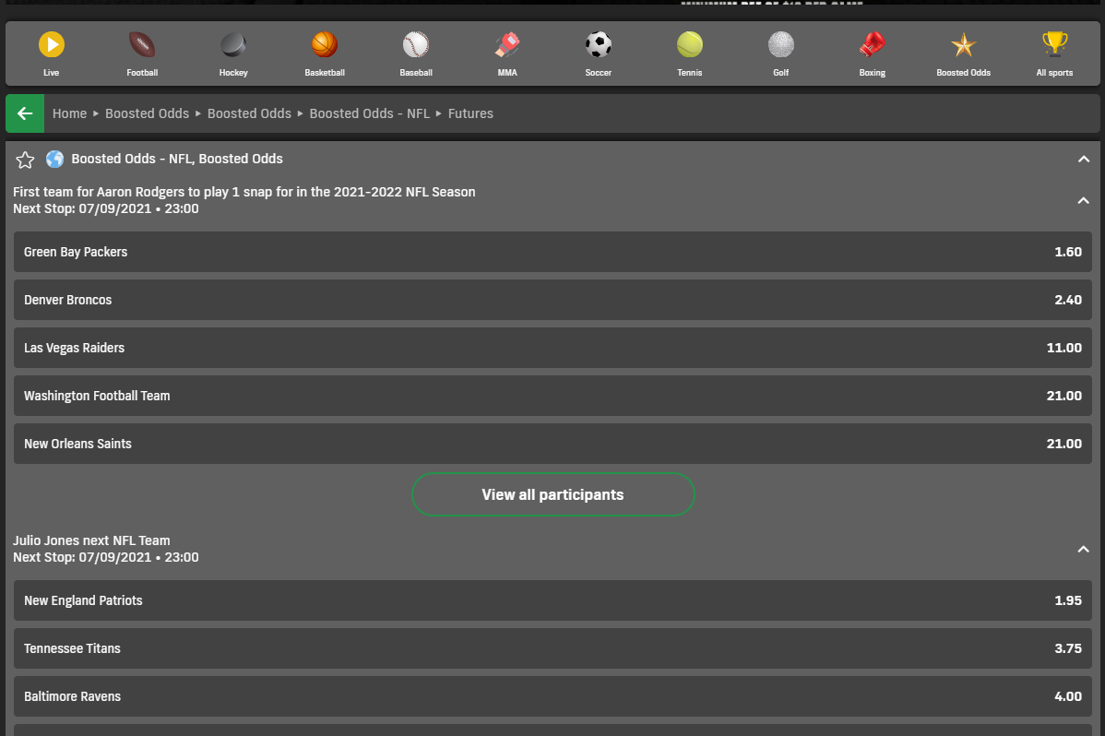The width and height of the screenshot is (1105, 736).
Task: Collapse the Boosted Odds - NFL section
Action: click(x=1084, y=160)
